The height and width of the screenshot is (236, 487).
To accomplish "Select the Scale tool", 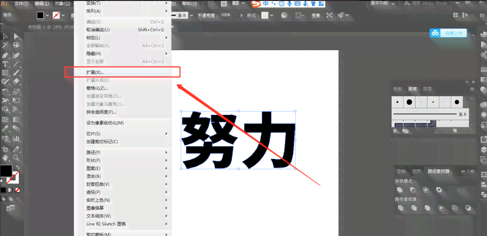I will tap(16, 92).
